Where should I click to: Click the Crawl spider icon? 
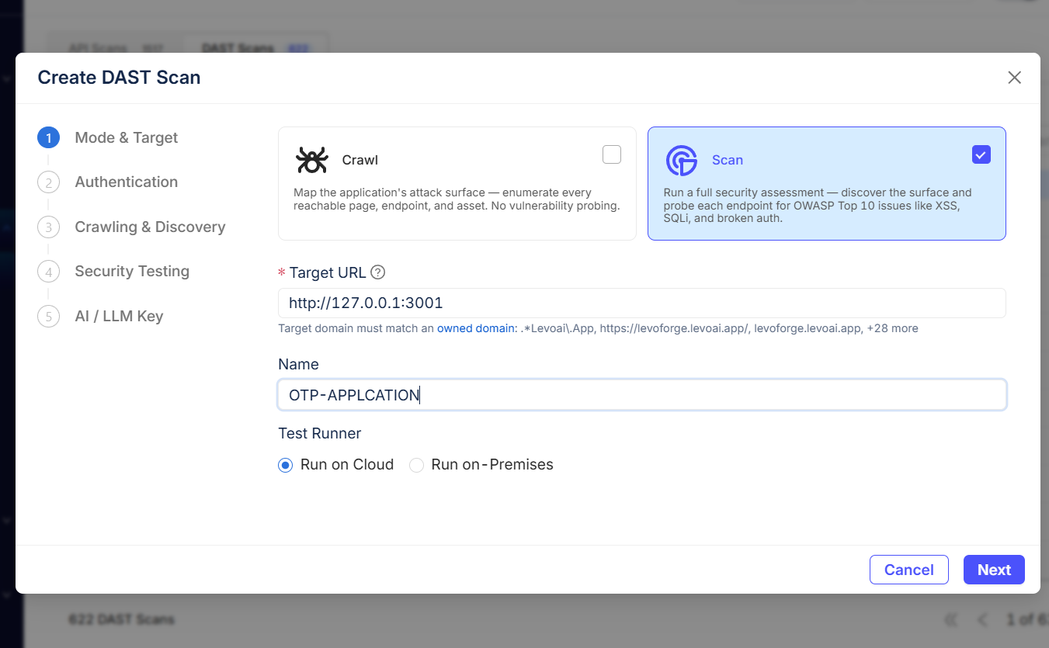[312, 160]
